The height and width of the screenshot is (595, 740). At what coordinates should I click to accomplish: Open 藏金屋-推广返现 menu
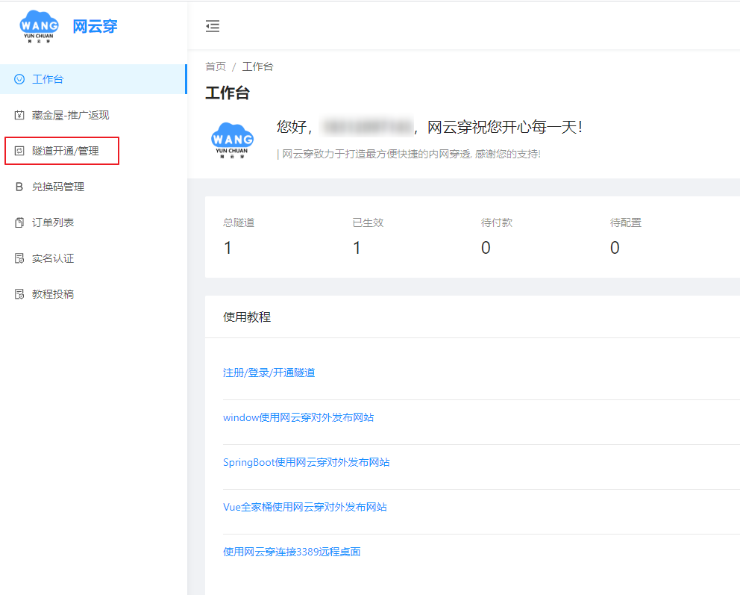pos(93,115)
